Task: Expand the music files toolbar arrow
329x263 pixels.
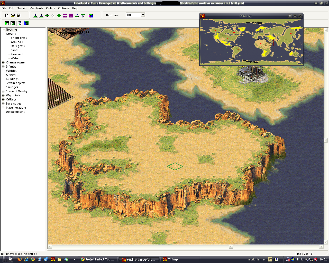Action: tap(264, 259)
